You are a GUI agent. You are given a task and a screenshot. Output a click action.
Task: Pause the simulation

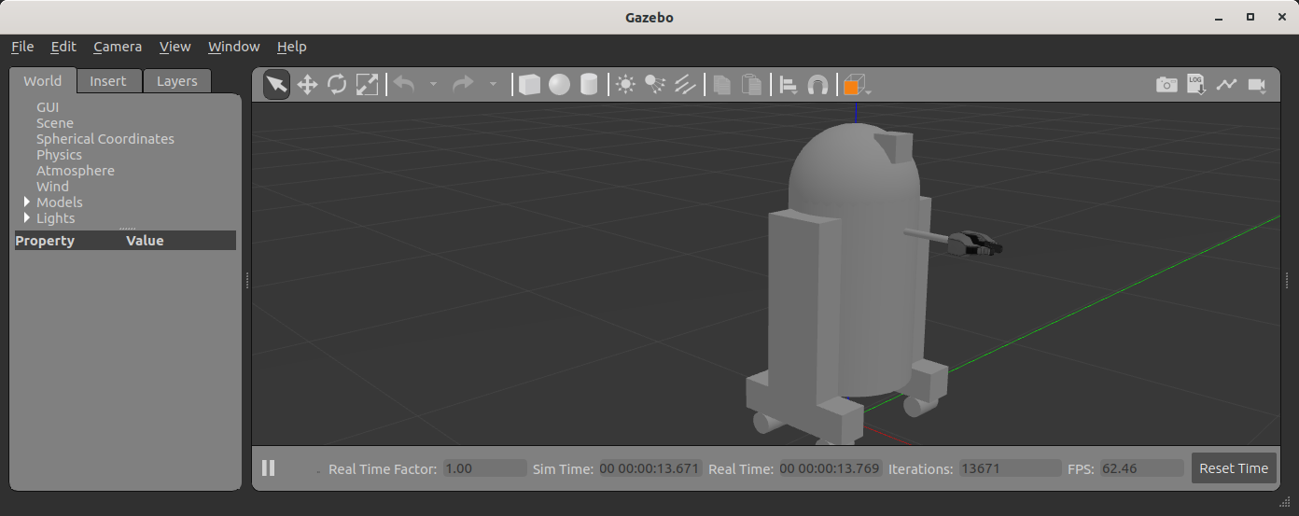[x=269, y=468]
